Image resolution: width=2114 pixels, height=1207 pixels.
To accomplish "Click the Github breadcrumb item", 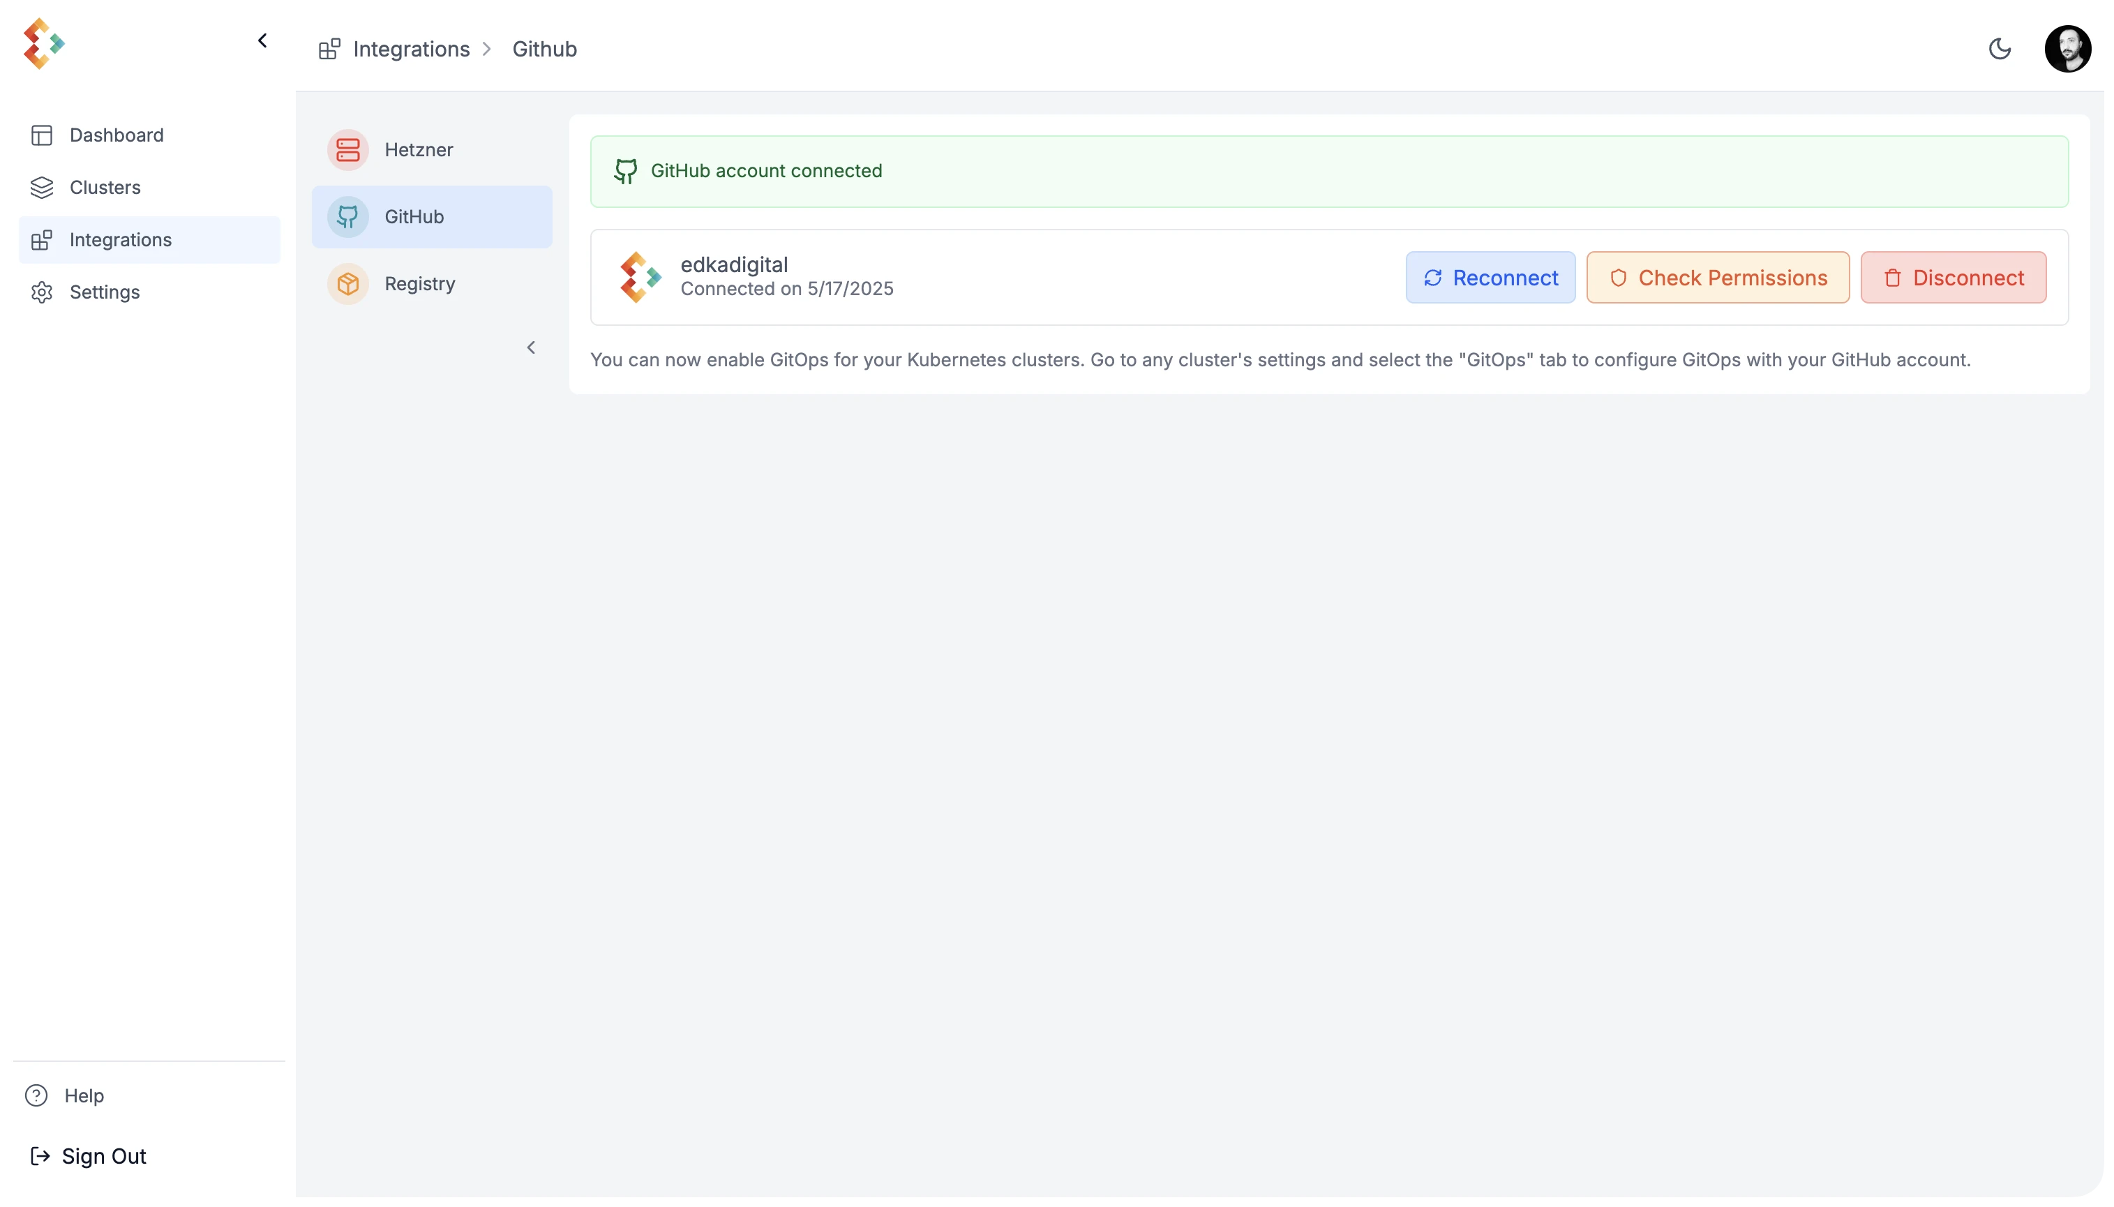I will coord(544,49).
